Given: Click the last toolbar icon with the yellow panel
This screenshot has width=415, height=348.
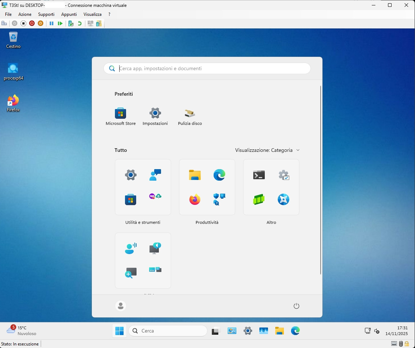Looking at the screenshot, I should tap(99, 23).
